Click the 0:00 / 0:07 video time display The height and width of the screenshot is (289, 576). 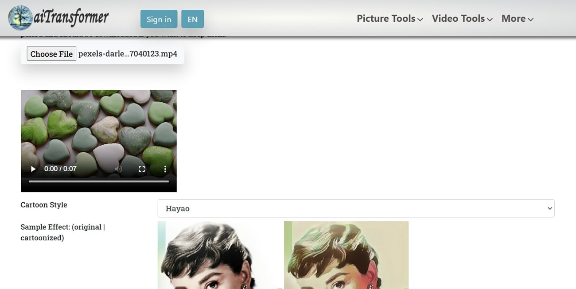coord(60,169)
